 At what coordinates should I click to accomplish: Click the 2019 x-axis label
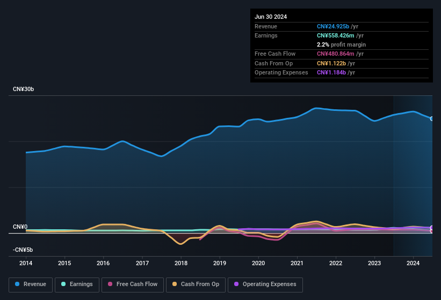pyautogui.click(x=220, y=263)
